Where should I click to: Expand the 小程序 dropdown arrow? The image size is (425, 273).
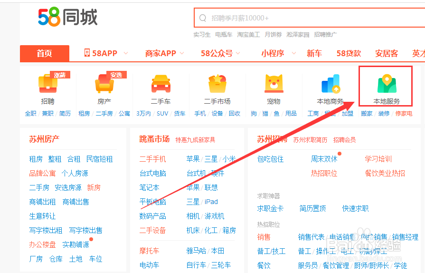294,53
